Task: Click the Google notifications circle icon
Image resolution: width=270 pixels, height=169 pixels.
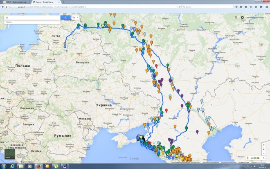Action: [242, 18]
